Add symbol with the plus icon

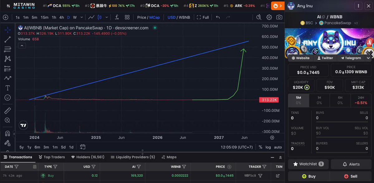coord(5,17)
